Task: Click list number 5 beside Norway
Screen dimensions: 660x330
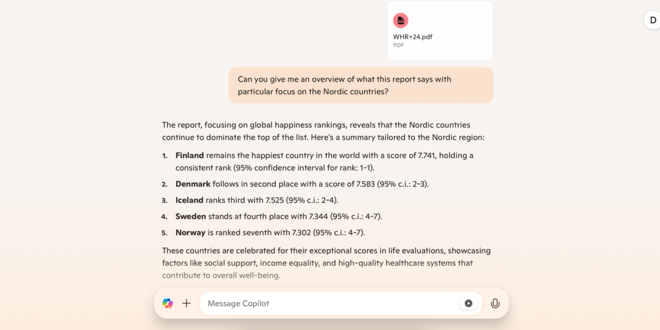Action: 164,233
